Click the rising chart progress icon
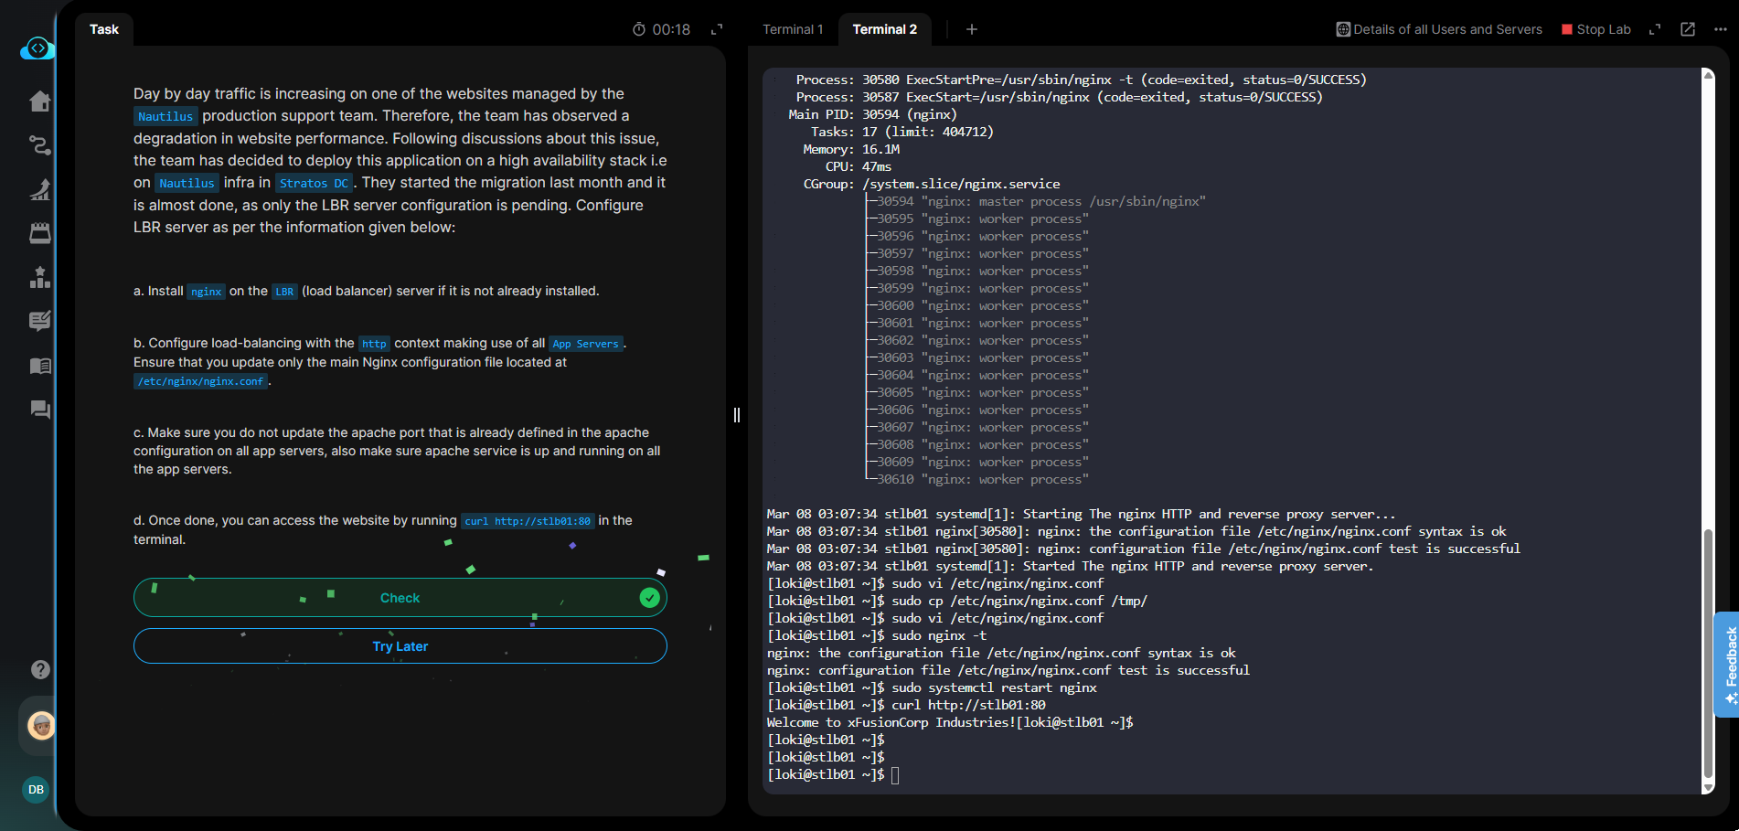Image resolution: width=1739 pixels, height=831 pixels. [39, 189]
